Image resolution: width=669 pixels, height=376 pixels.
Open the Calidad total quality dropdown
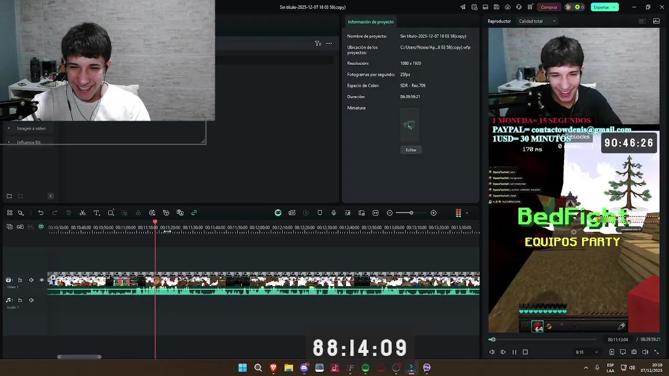(x=537, y=21)
